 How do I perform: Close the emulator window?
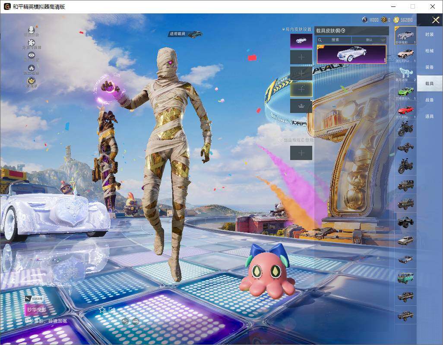pos(433,6)
